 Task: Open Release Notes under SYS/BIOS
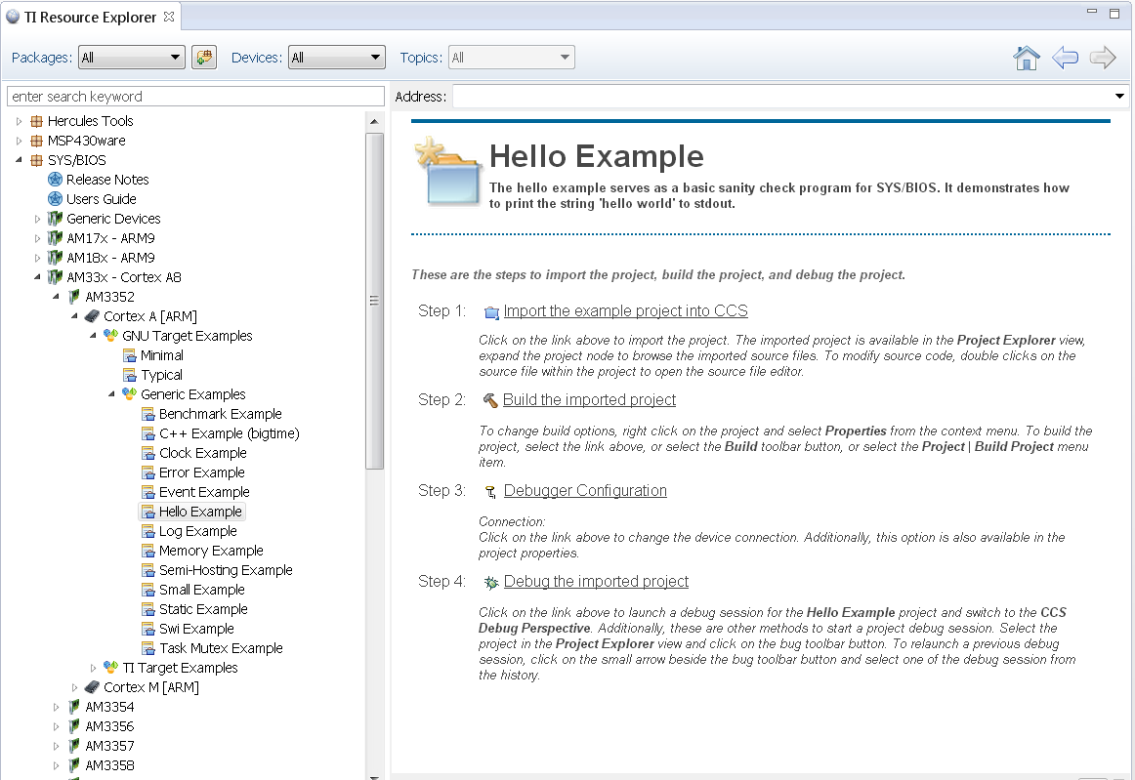click(x=107, y=179)
